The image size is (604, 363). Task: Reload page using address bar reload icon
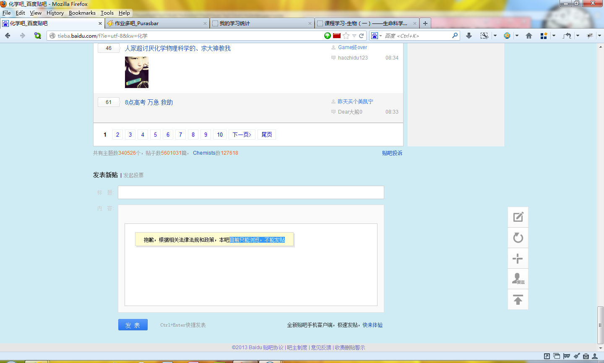pyautogui.click(x=362, y=36)
